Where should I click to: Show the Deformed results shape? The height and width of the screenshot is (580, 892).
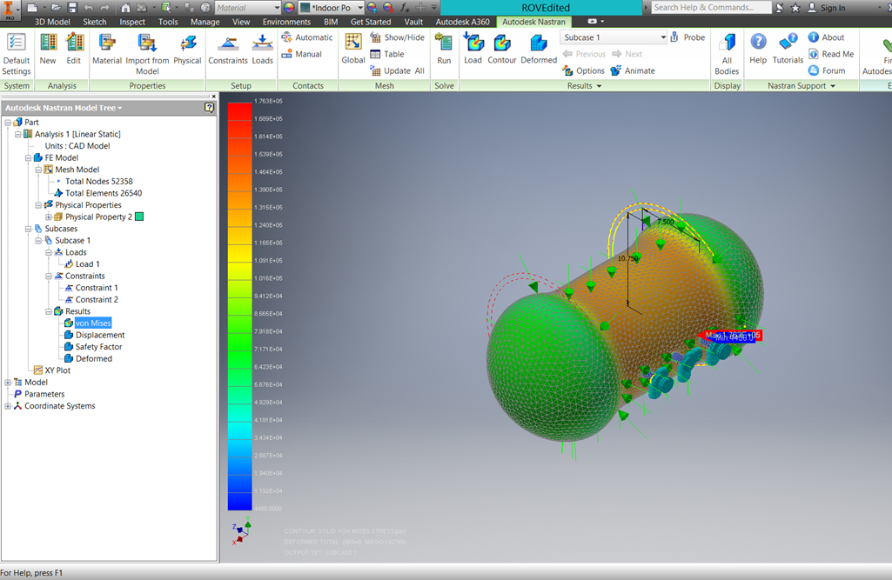pyautogui.click(x=539, y=50)
